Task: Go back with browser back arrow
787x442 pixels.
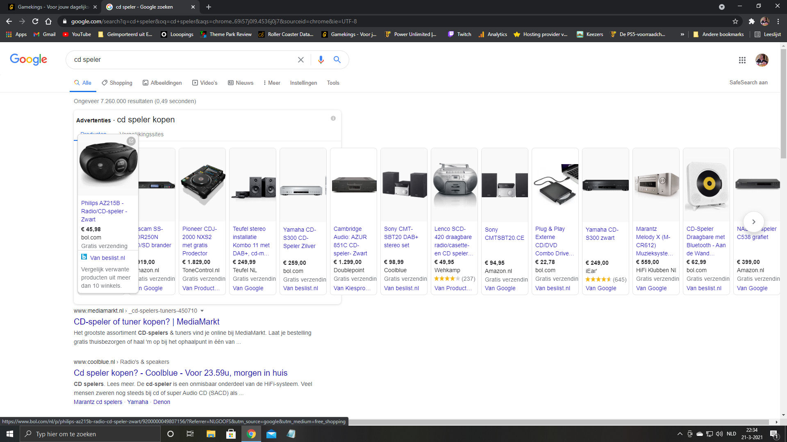Action: [x=9, y=21]
